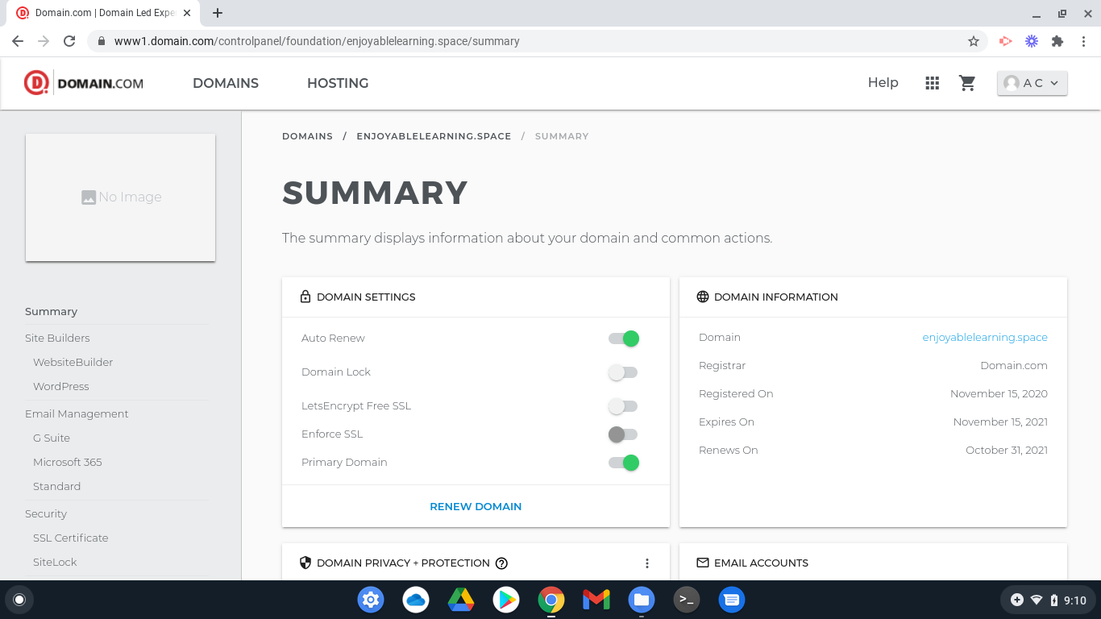Reload the page
The height and width of the screenshot is (619, 1101).
pyautogui.click(x=69, y=41)
